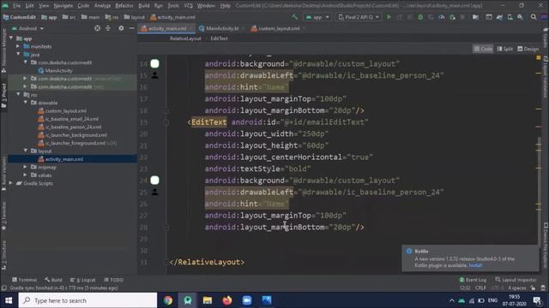Image resolution: width=549 pixels, height=308 pixels.
Task: Open File Explorer from the taskbar
Action: 208,300
